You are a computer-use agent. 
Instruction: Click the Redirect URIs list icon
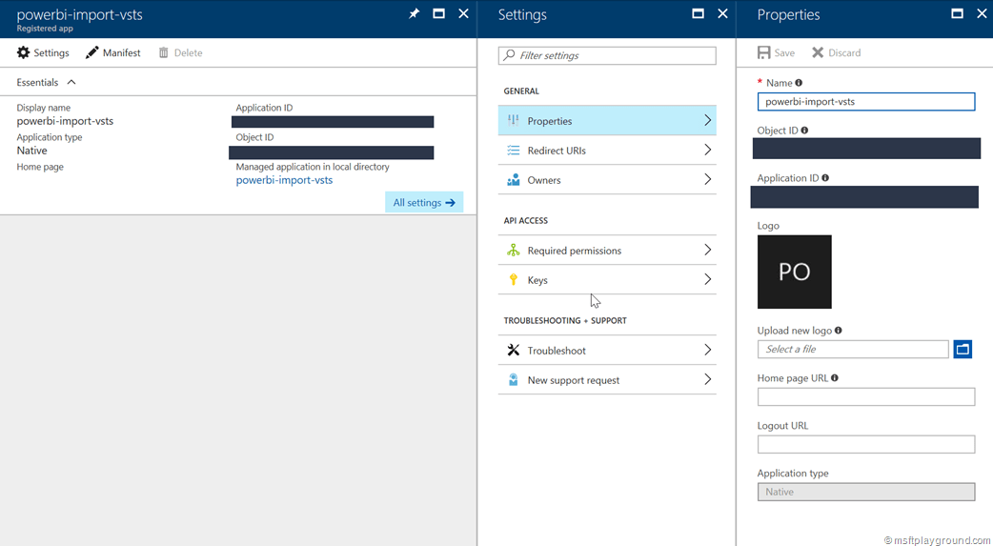tap(514, 151)
